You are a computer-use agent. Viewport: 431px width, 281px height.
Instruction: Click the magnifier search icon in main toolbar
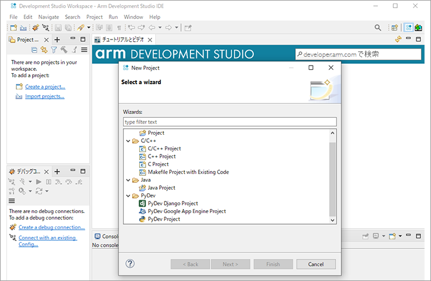(x=378, y=28)
